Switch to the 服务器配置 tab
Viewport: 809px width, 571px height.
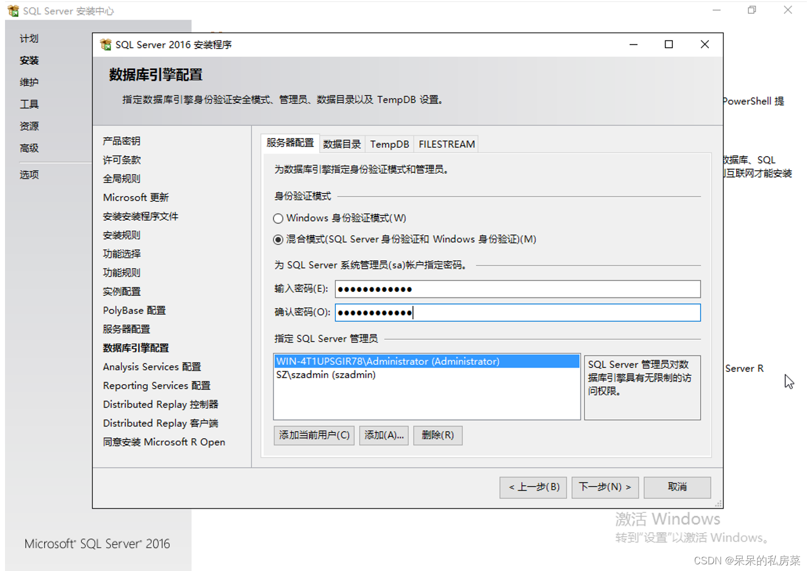click(290, 143)
